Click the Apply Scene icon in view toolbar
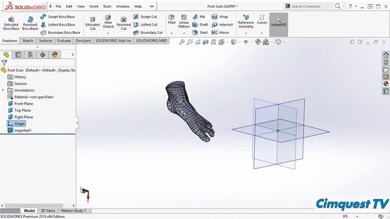 [266, 42]
